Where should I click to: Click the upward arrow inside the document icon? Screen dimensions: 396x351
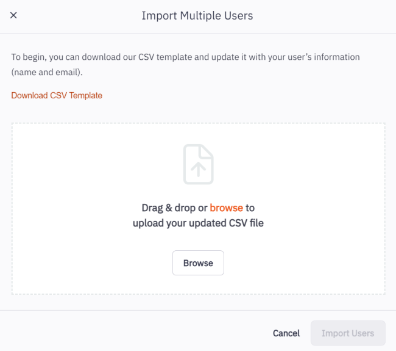198,168
